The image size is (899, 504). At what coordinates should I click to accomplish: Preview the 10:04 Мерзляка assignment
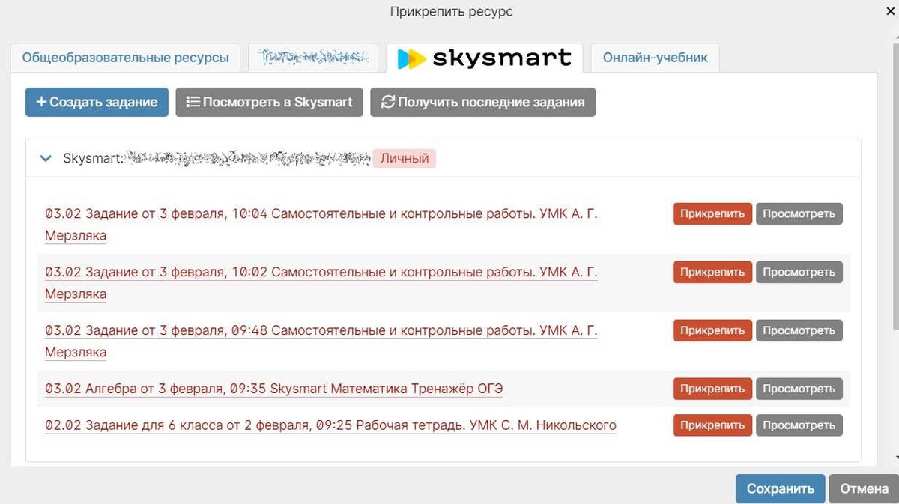point(799,213)
